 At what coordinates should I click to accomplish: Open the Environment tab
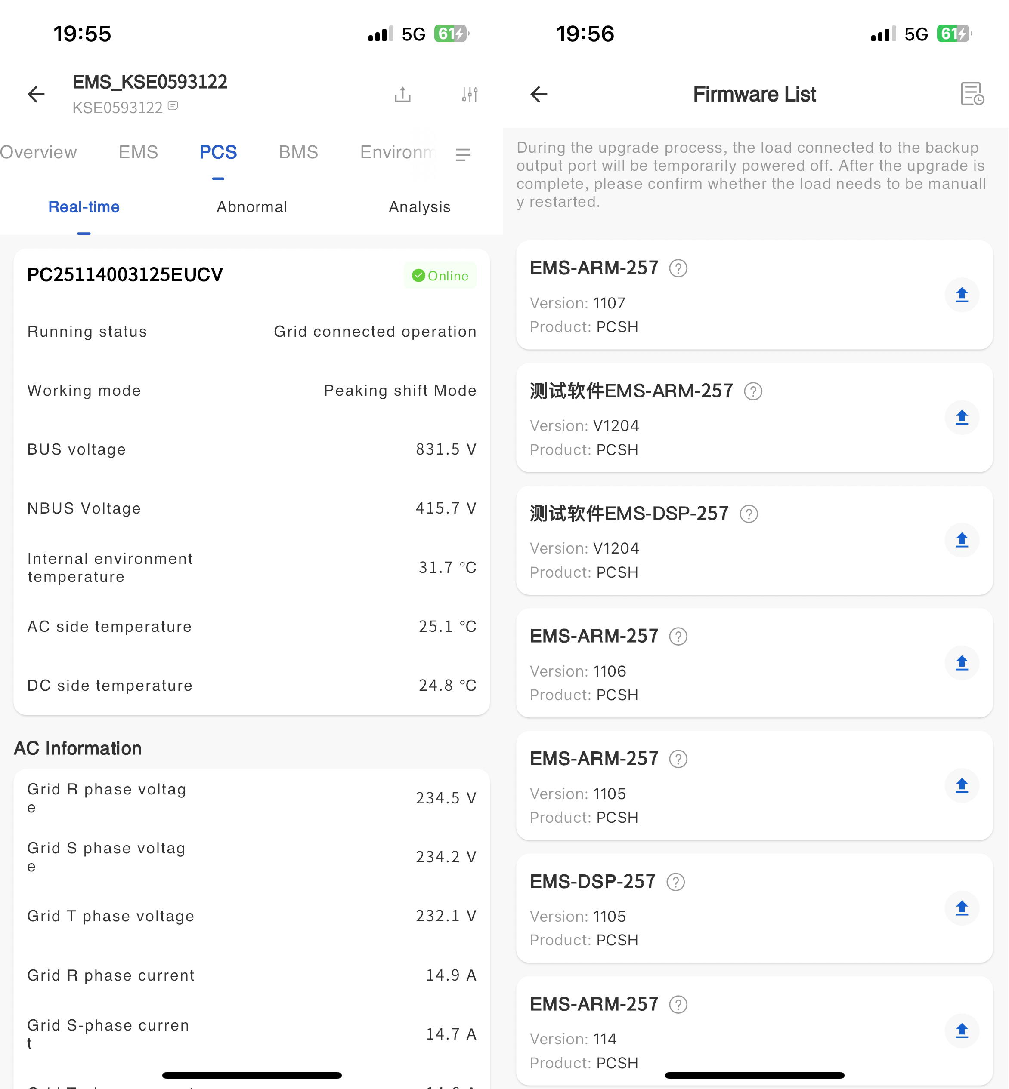click(397, 152)
